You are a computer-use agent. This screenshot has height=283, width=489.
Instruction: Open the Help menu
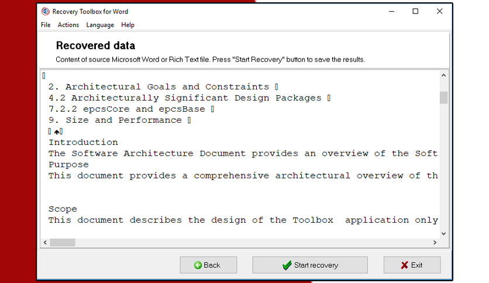coord(128,25)
